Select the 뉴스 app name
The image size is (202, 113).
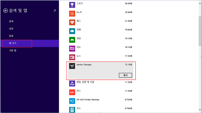(x=79, y=56)
